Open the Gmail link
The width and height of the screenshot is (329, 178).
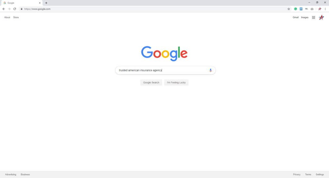[x=296, y=17]
